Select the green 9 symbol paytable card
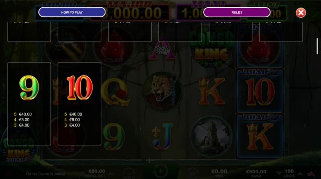Viewport: 321px width, 179px height. point(29,104)
